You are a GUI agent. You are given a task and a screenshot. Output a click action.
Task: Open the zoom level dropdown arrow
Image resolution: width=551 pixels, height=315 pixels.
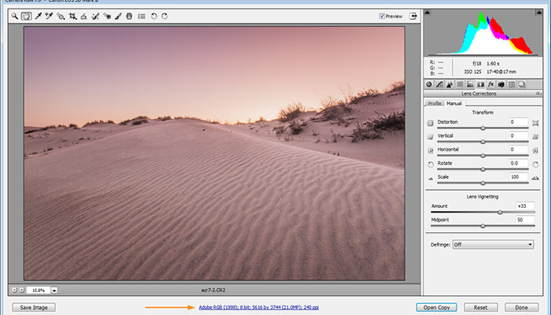[54, 291]
